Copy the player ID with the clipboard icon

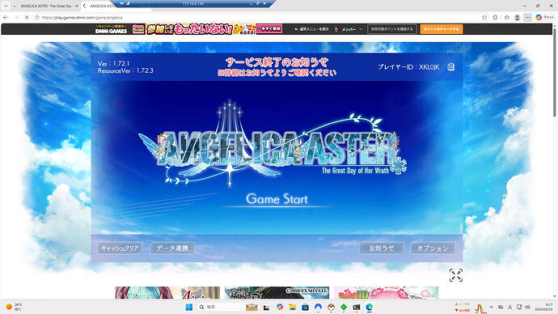(451, 67)
